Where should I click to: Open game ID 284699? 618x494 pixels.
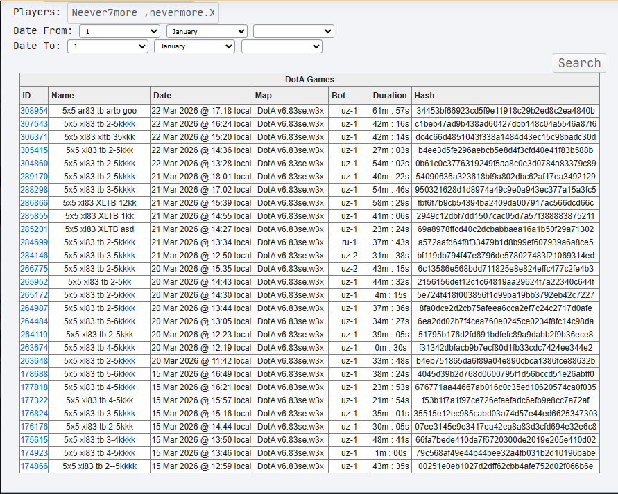[34, 242]
